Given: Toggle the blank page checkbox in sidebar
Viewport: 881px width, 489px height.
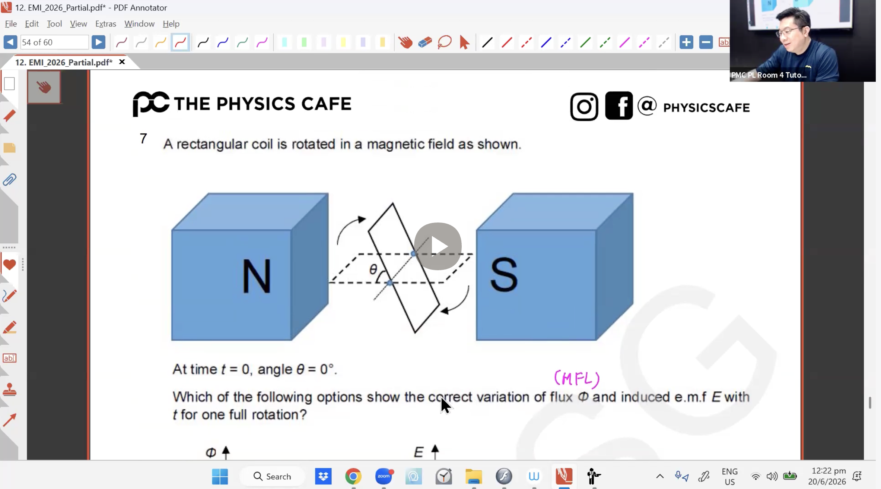Looking at the screenshot, I should click(9, 84).
